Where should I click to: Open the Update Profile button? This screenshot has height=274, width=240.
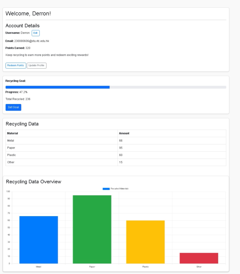point(37,65)
